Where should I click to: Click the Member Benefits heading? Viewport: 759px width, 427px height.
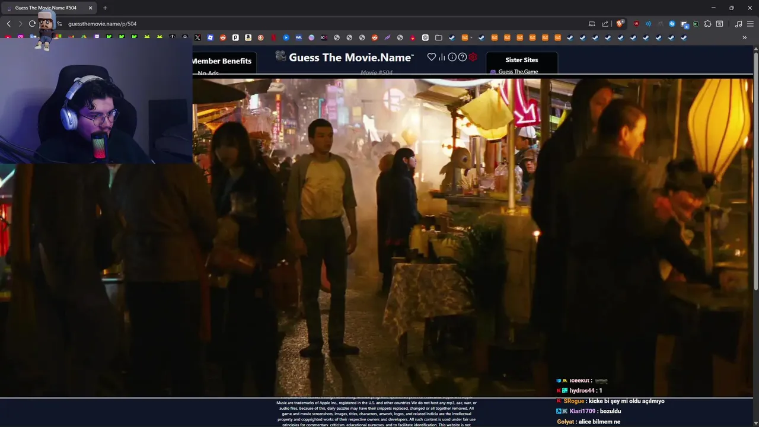click(x=222, y=60)
